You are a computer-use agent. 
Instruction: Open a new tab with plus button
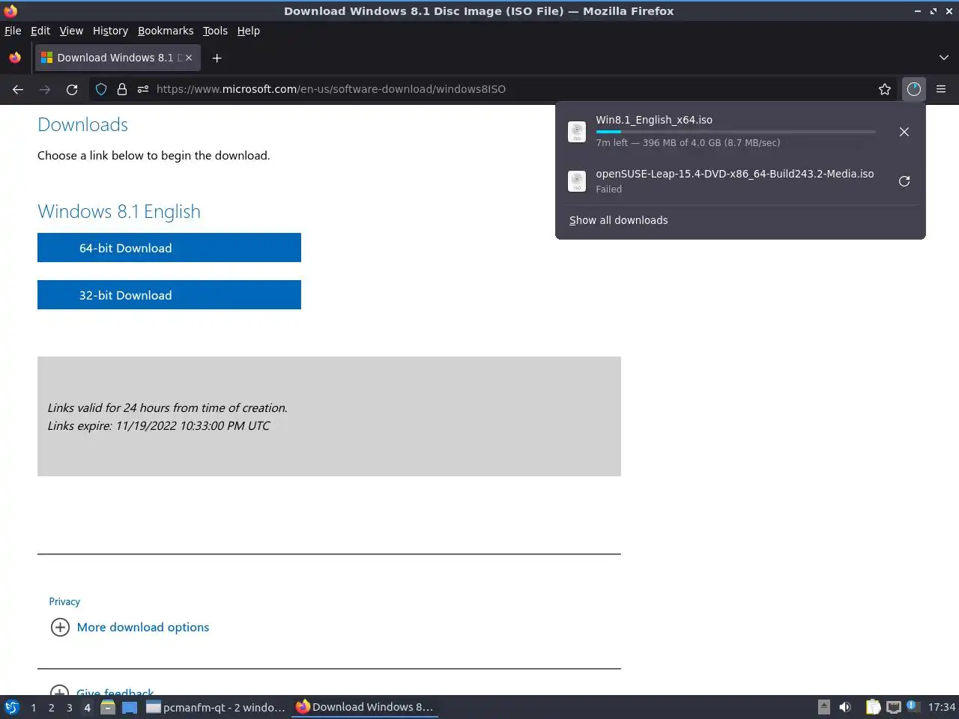pos(217,58)
